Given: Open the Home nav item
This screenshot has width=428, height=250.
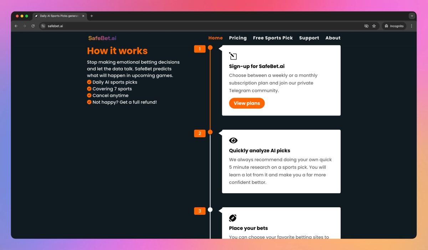Looking at the screenshot, I should [x=215, y=38].
